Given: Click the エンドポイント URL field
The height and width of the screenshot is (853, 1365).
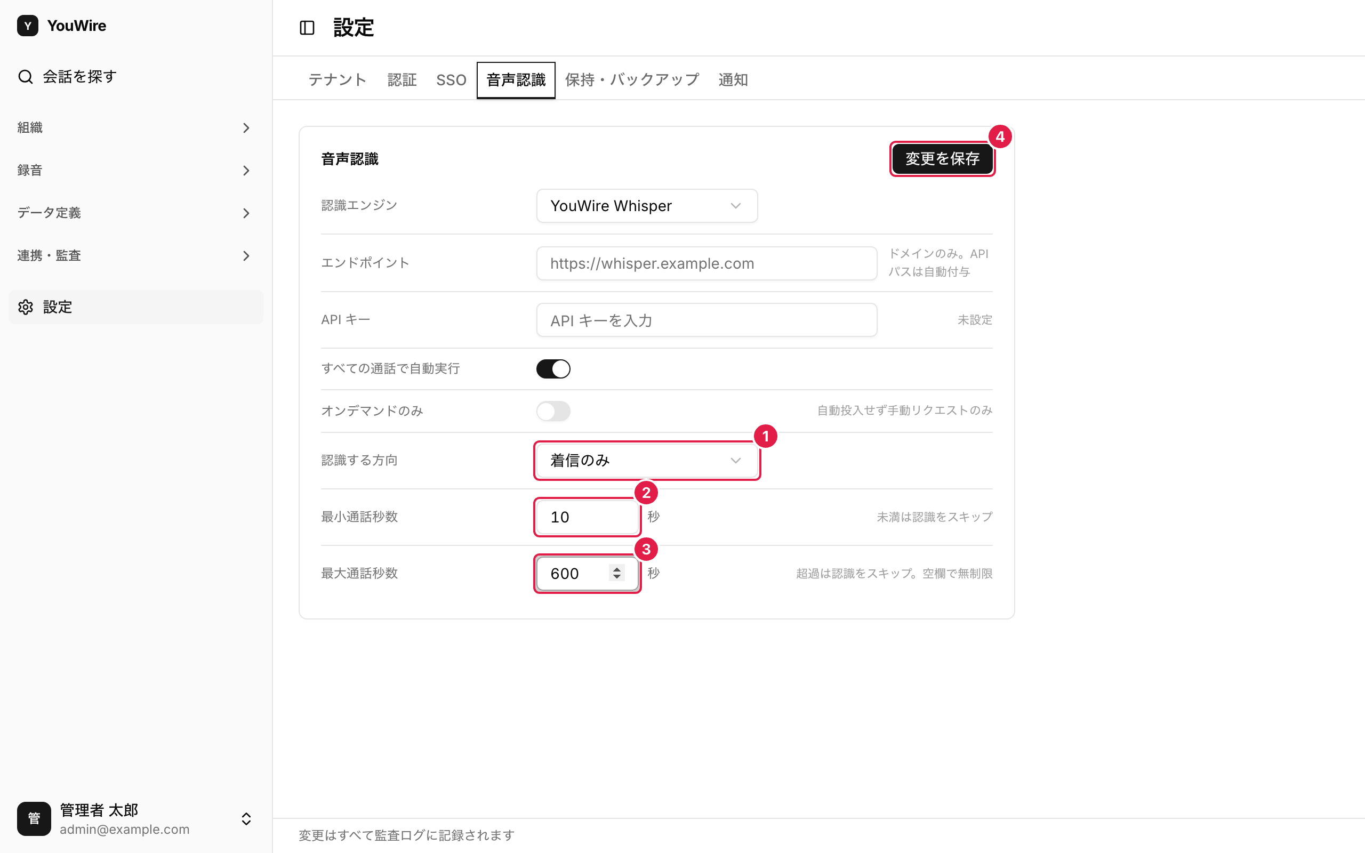Looking at the screenshot, I should coord(706,263).
